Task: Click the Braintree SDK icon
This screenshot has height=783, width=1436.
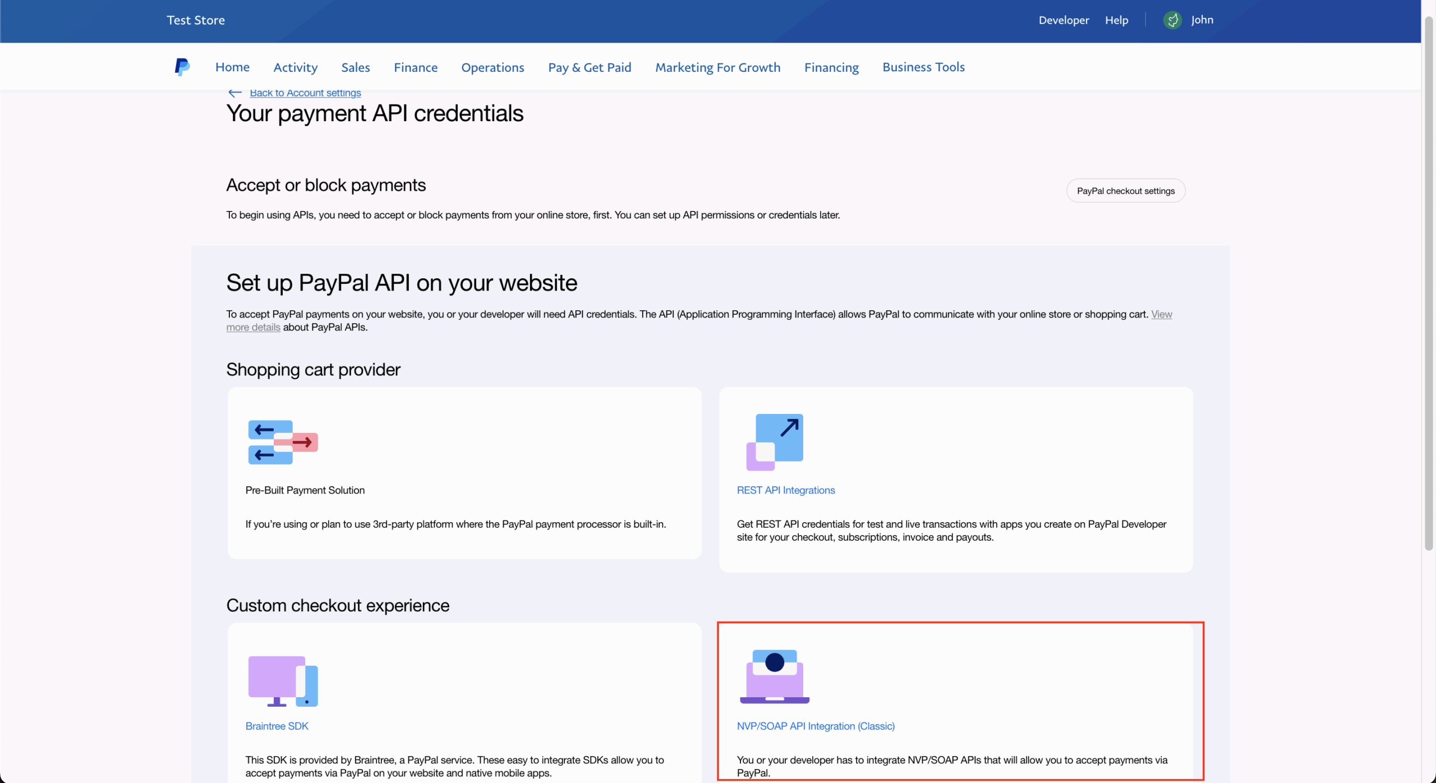Action: 282,680
